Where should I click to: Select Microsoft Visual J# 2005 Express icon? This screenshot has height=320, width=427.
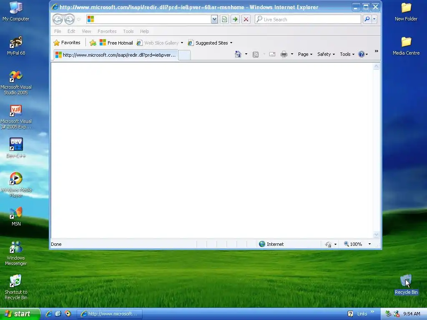(x=16, y=117)
